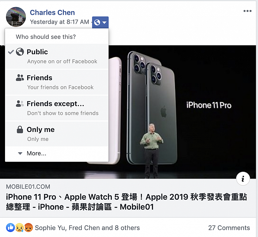Open Charles Chen's profile name link
Viewport: 258px width, 237px height.
(x=52, y=13)
